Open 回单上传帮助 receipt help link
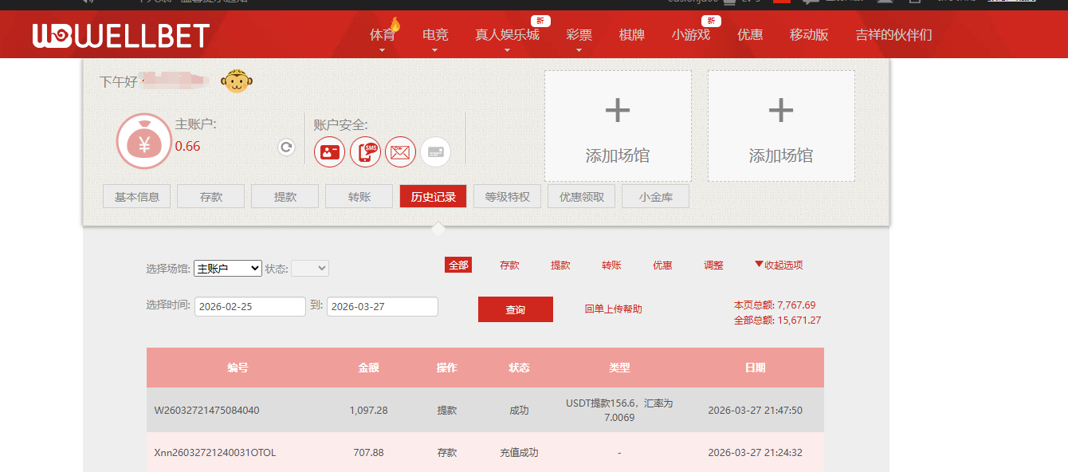This screenshot has width=1068, height=472. pos(613,309)
